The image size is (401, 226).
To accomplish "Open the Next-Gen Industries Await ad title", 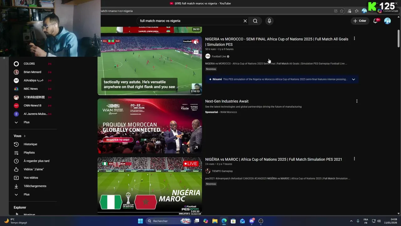I will tap(227, 101).
